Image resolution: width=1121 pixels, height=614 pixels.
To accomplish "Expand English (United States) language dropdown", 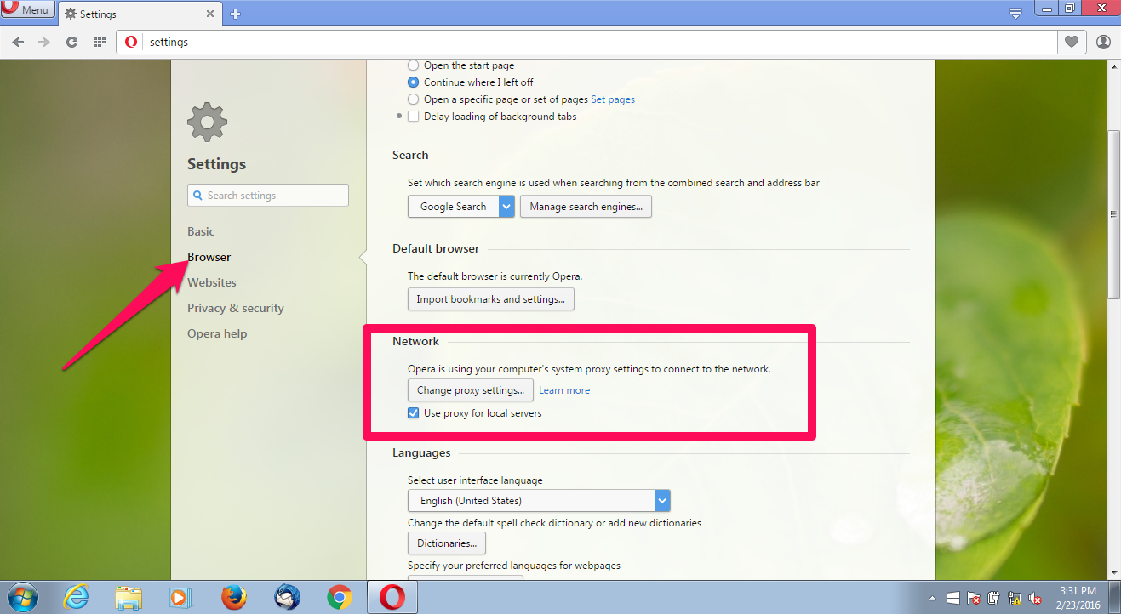I will (539, 501).
